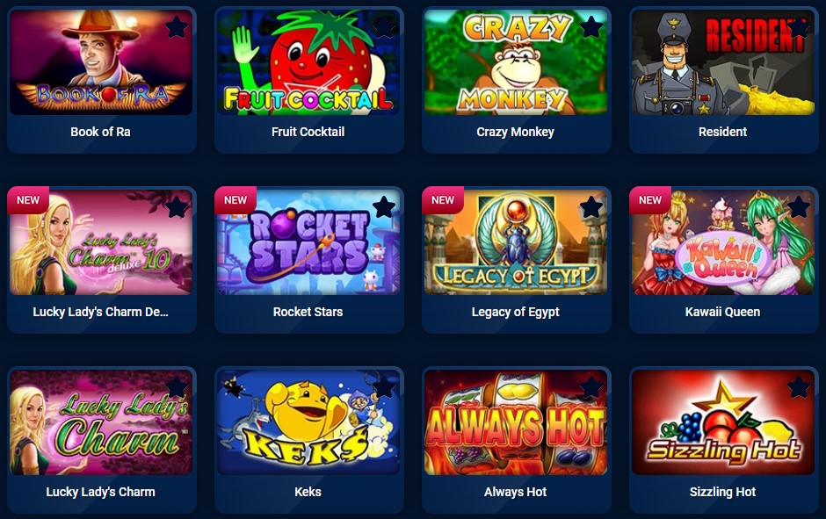Open Rocket Stars game thumbnail

pyautogui.click(x=308, y=241)
